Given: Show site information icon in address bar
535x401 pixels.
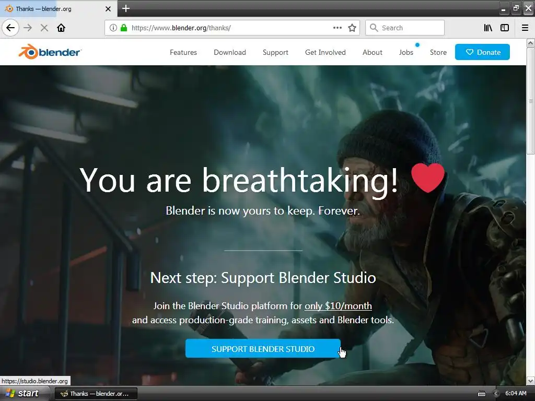Looking at the screenshot, I should coord(113,28).
